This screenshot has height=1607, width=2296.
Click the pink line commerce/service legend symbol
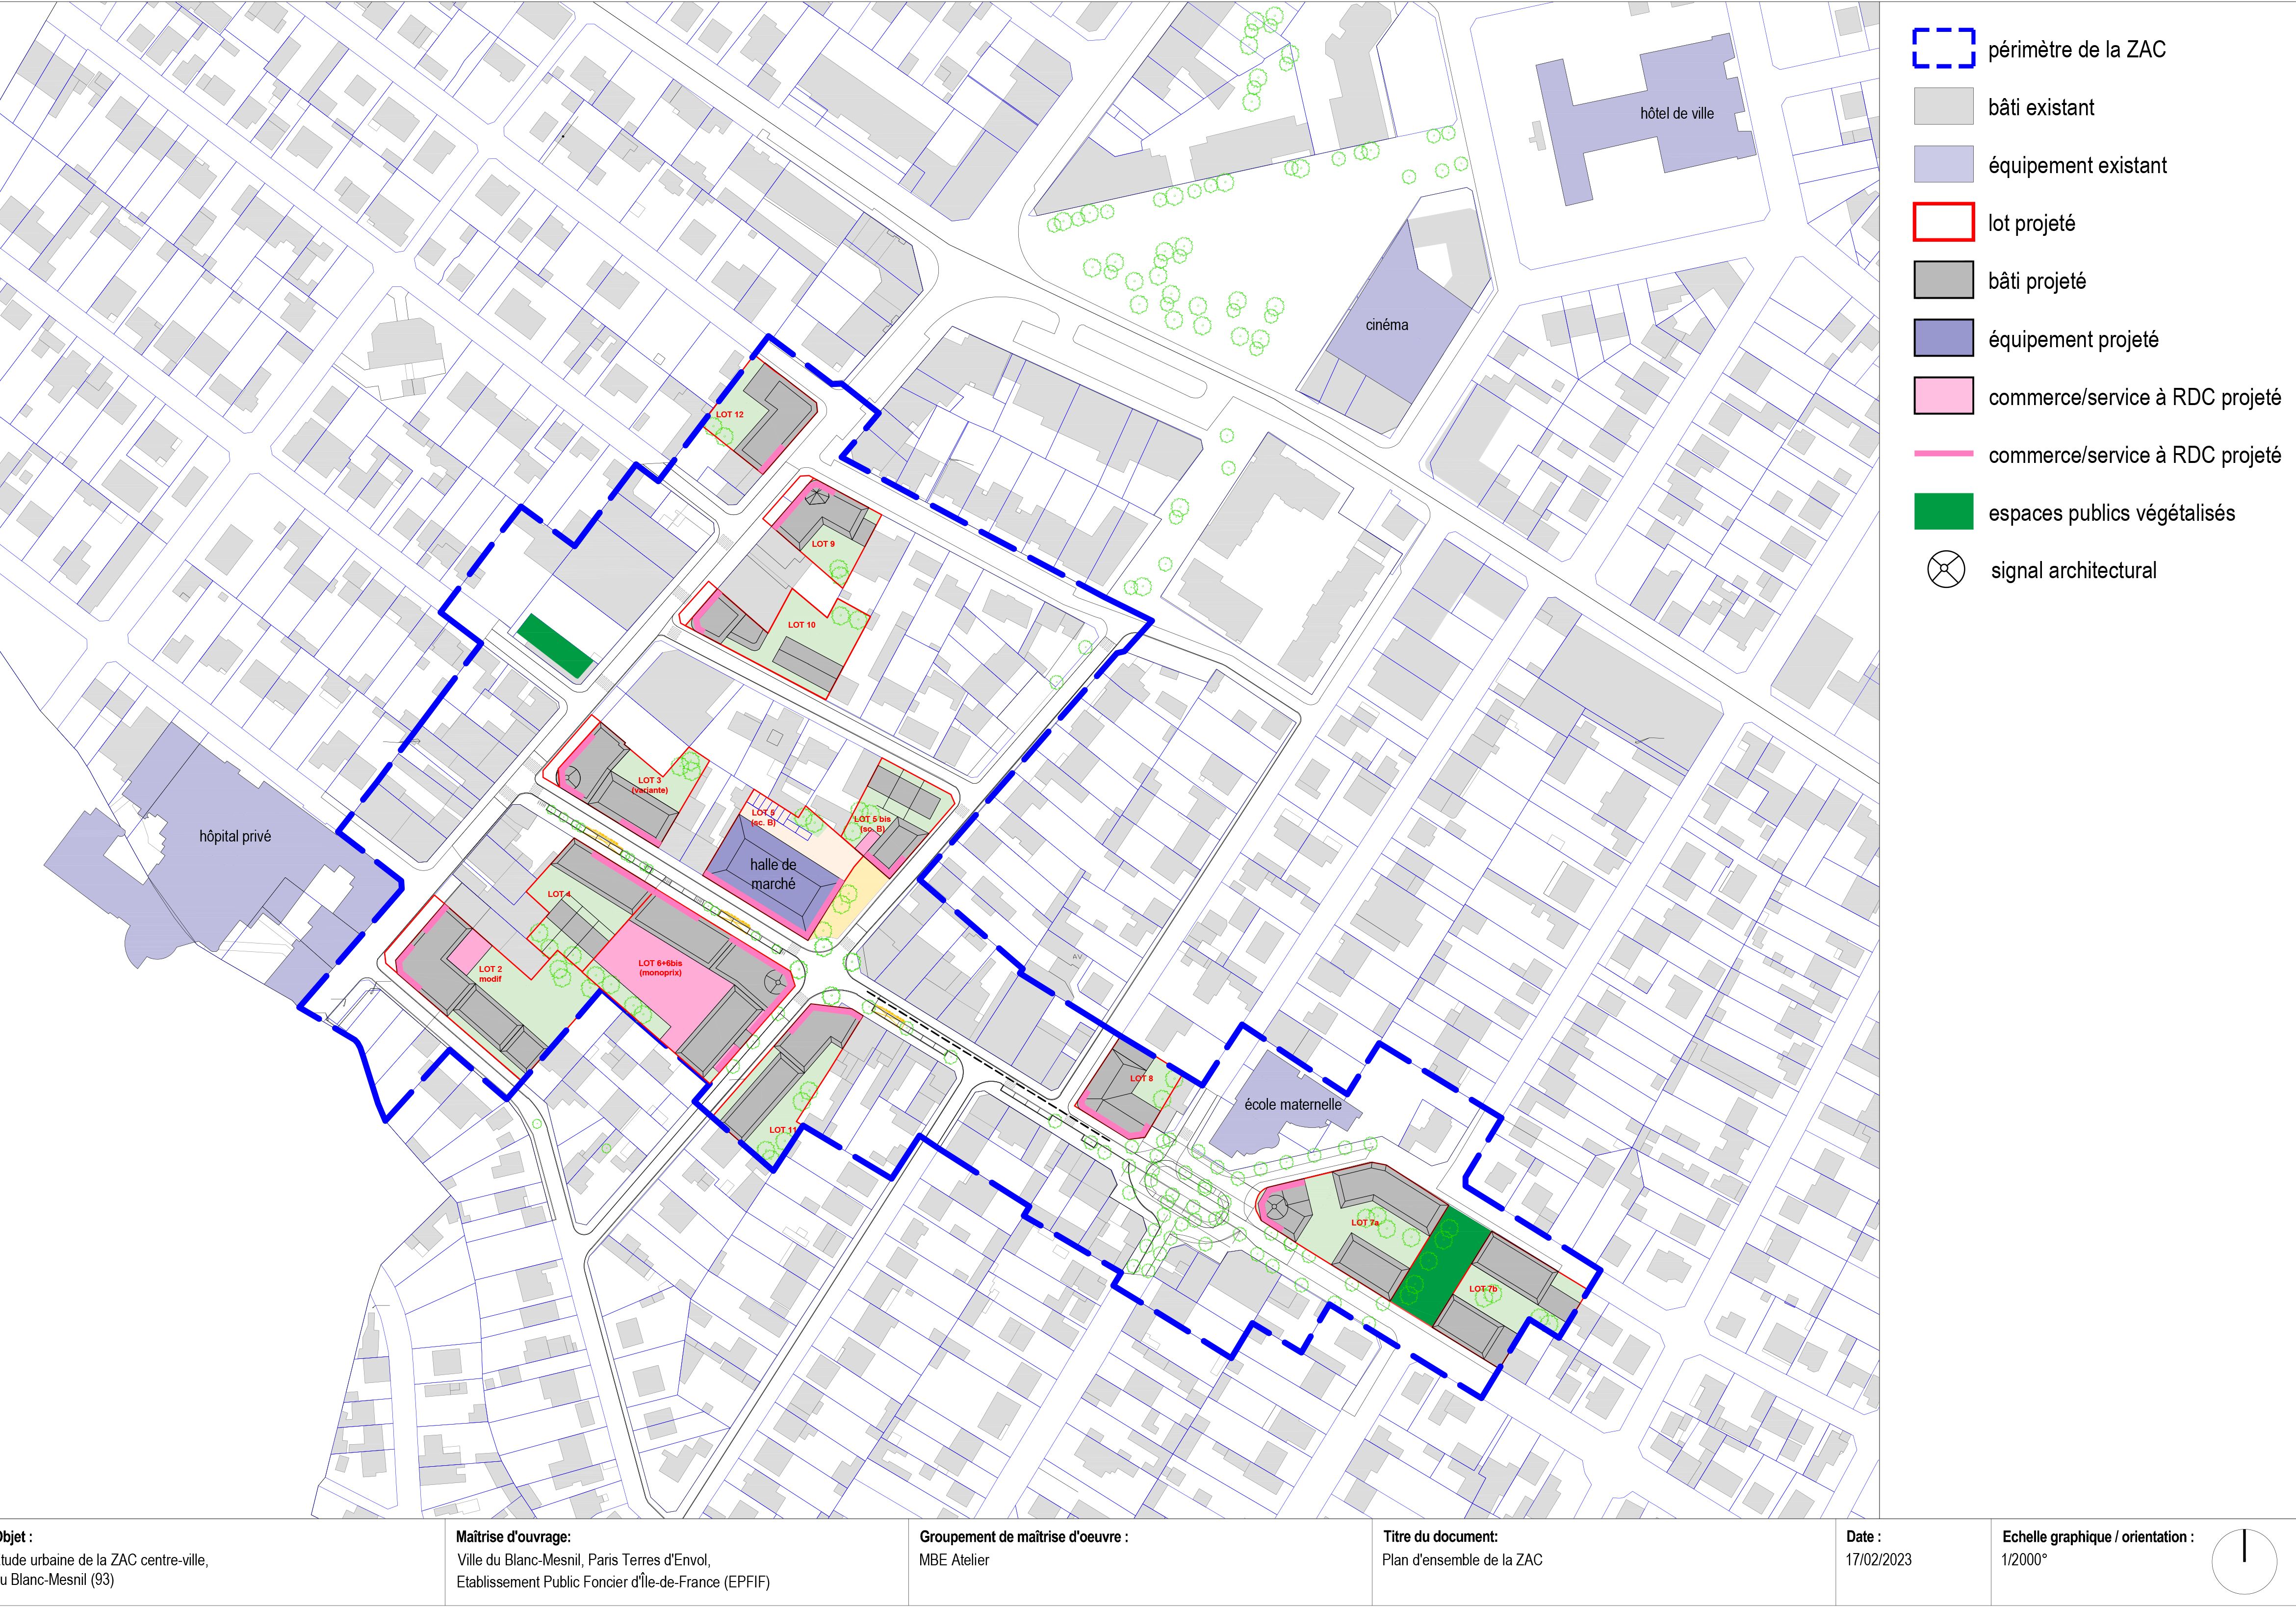coord(1943,454)
